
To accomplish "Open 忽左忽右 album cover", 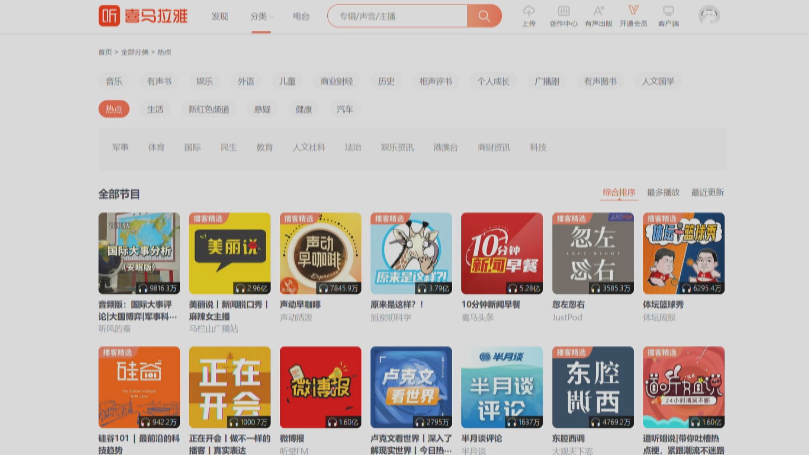I will coord(593,253).
